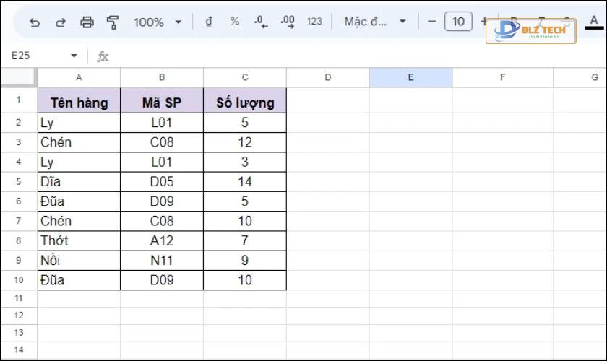Decrease decimal places icon
The height and width of the screenshot is (361, 607).
pyautogui.click(x=261, y=22)
